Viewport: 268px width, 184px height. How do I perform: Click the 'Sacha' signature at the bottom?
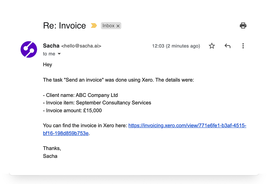50,156
